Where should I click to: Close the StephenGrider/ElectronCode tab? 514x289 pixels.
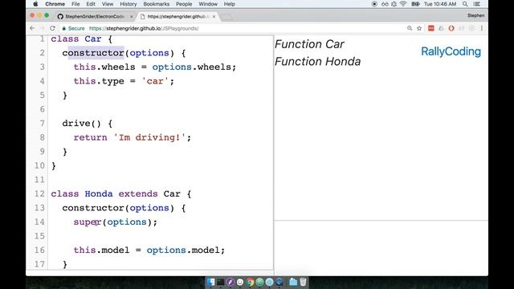click(x=132, y=16)
